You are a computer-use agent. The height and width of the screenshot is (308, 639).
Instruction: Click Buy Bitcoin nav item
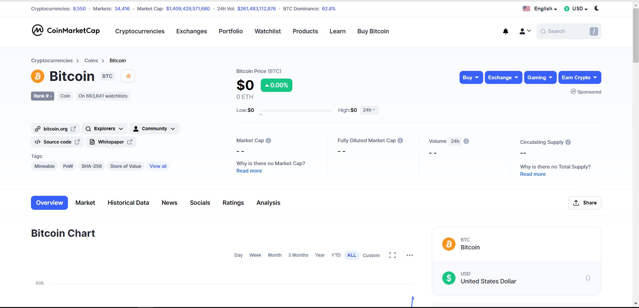tap(373, 31)
